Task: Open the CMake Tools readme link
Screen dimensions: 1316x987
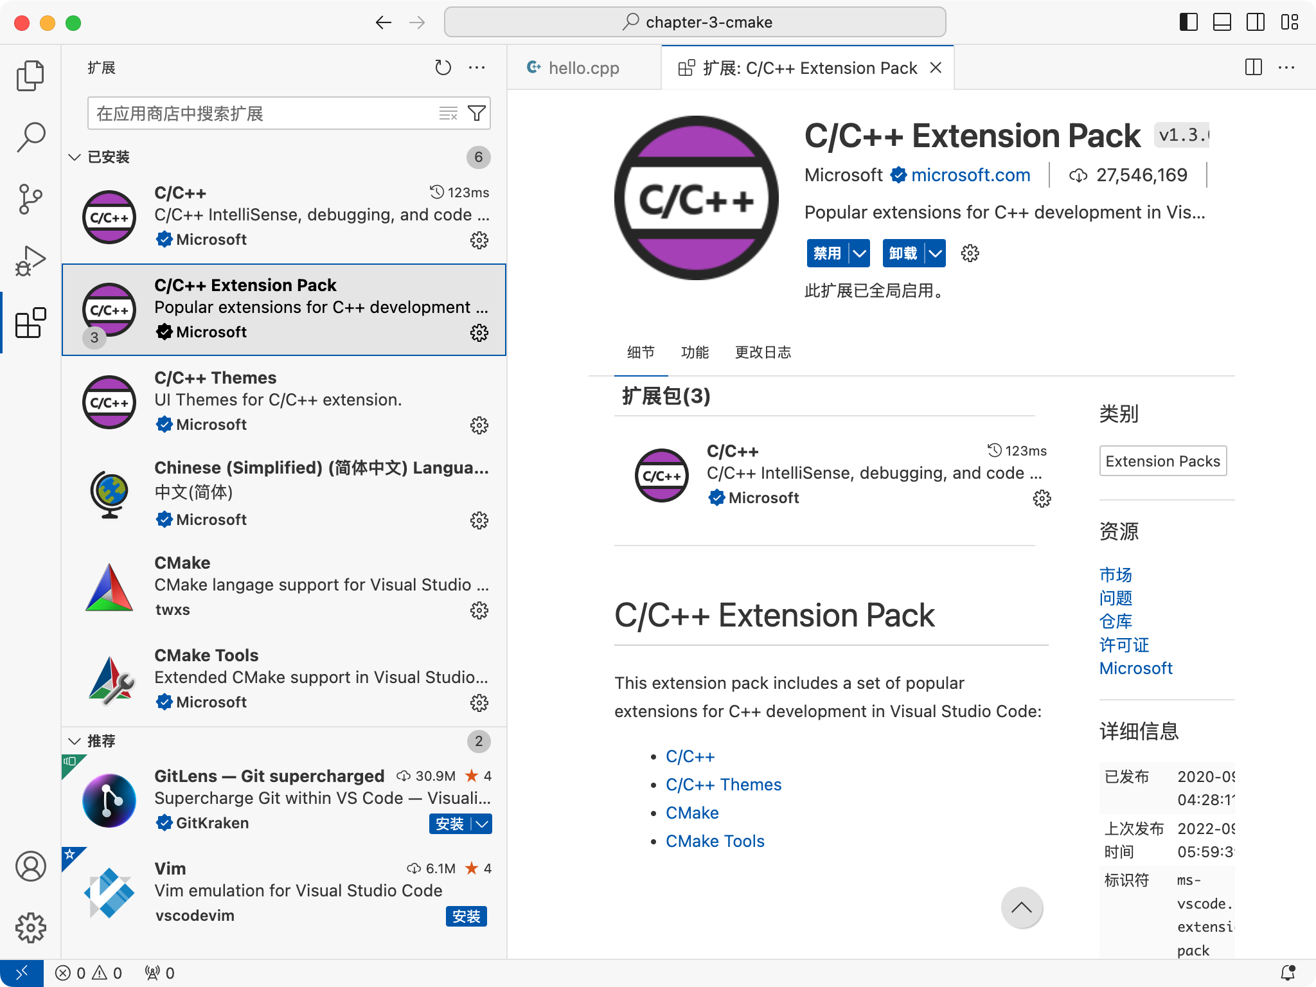Action: click(x=715, y=841)
